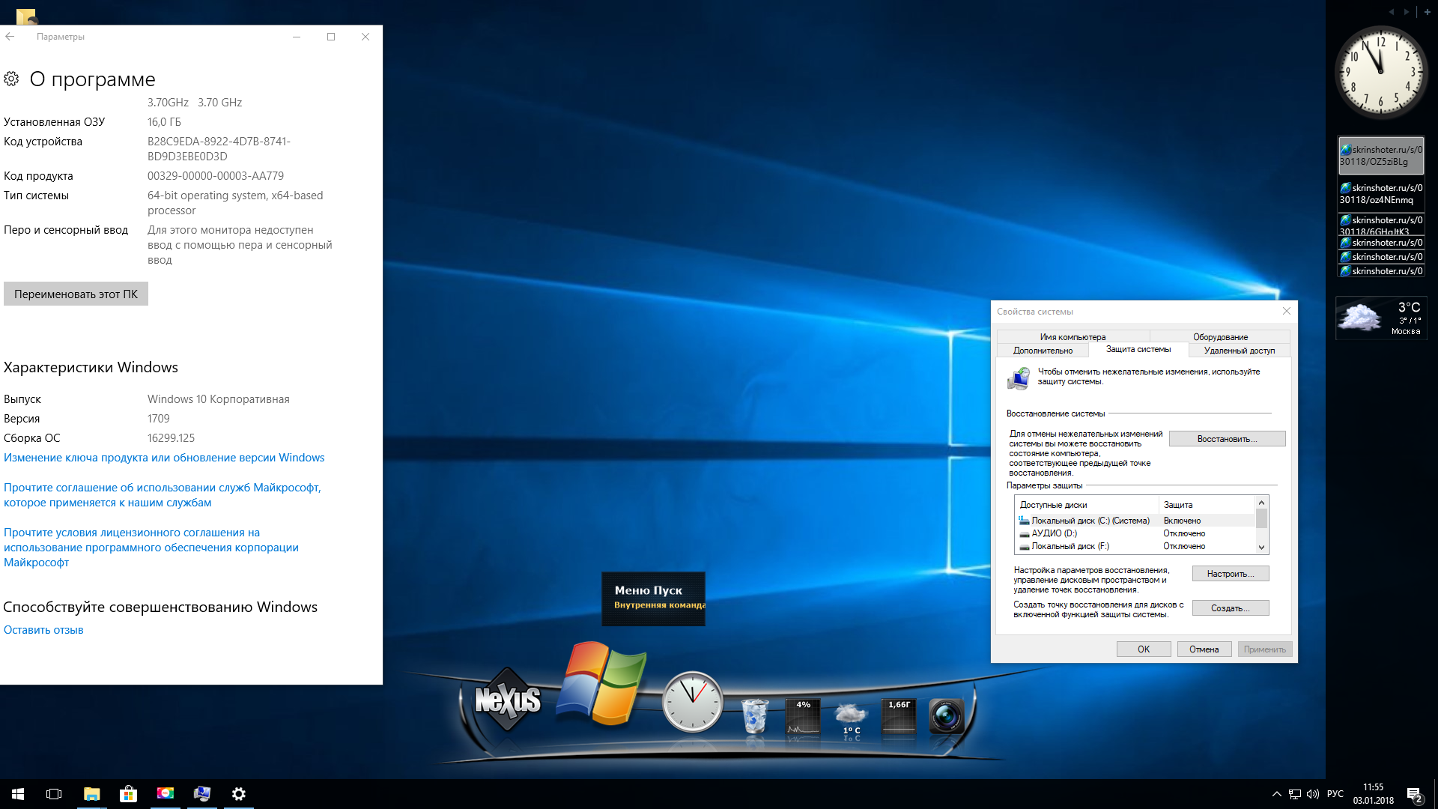Image resolution: width=1438 pixels, height=809 pixels.
Task: Show hidden system tray icons
Action: pos(1276,794)
